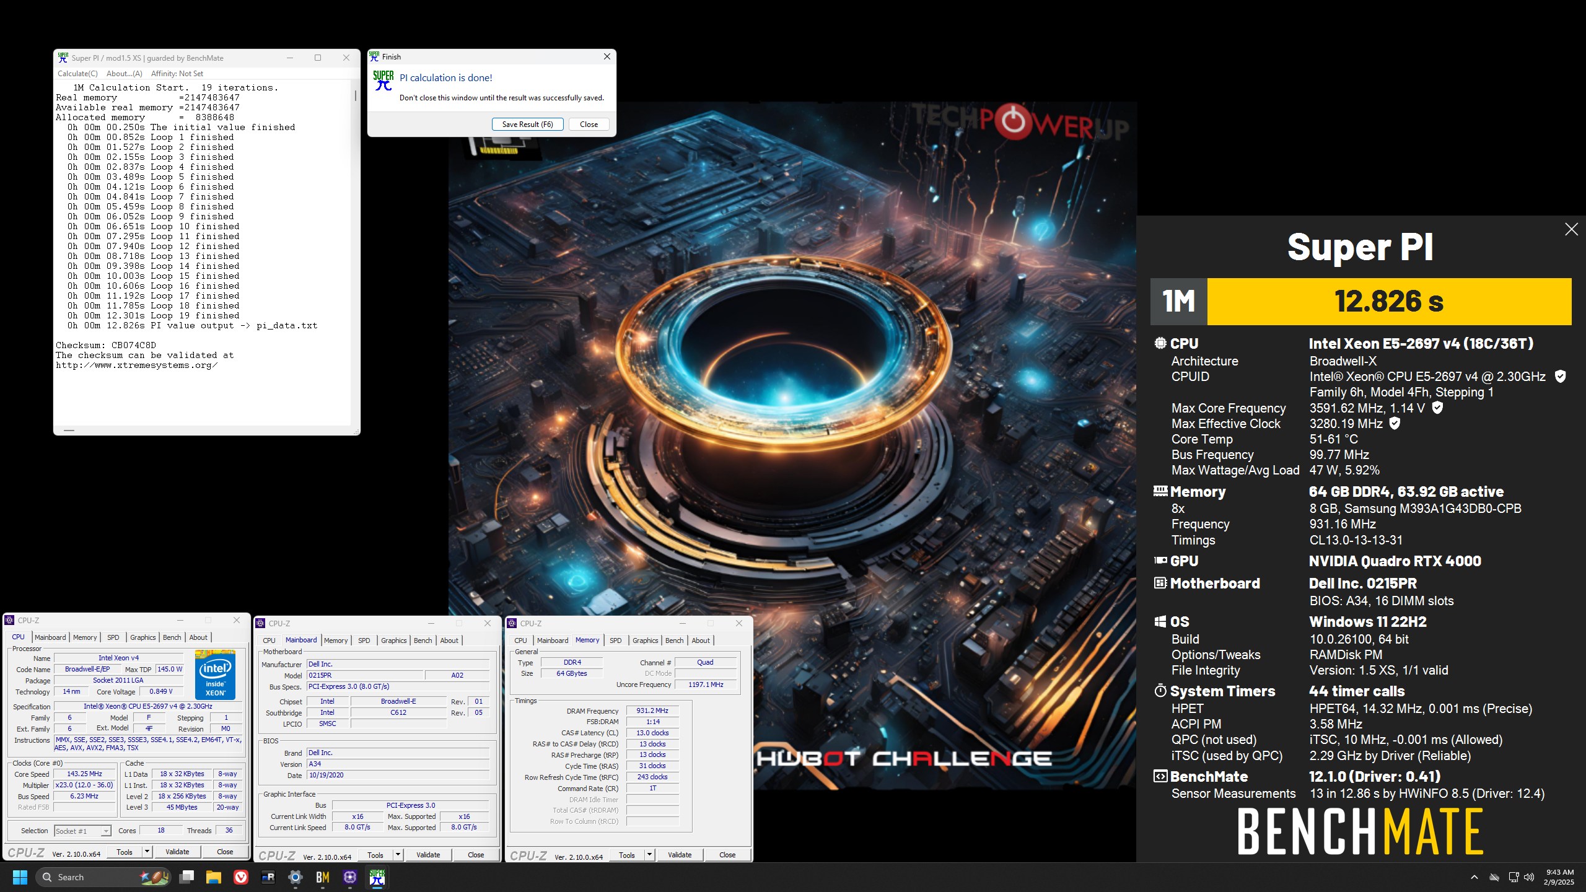The height and width of the screenshot is (892, 1586).
Task: Click the Specification field in CPU-Z
Action: pos(148,706)
